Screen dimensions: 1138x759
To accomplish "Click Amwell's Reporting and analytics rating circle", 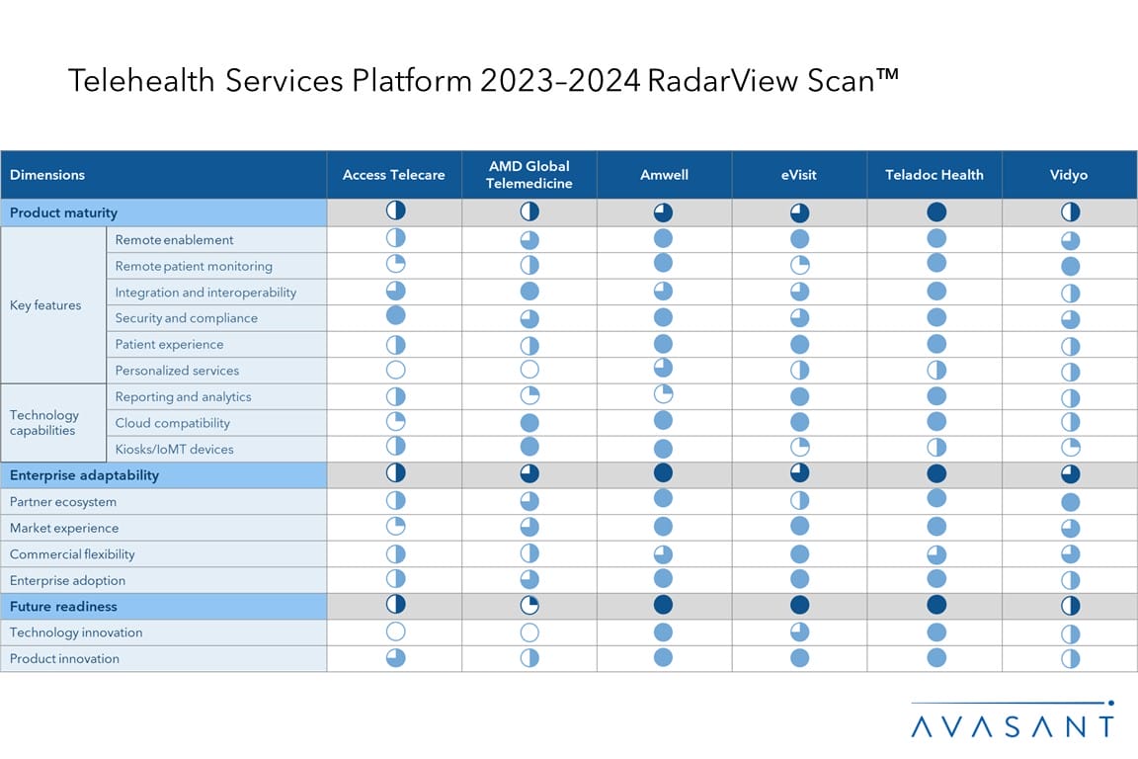I will 664,394.
